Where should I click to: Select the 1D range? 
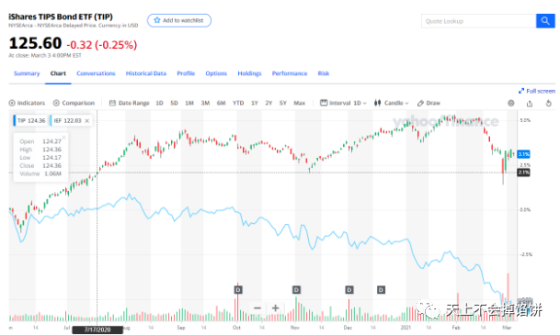point(159,103)
